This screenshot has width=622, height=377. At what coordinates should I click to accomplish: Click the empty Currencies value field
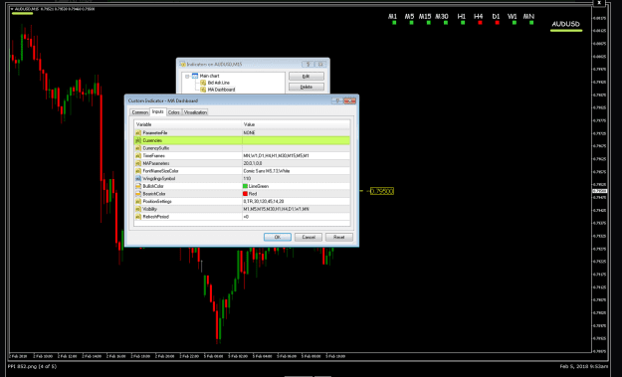pos(296,140)
